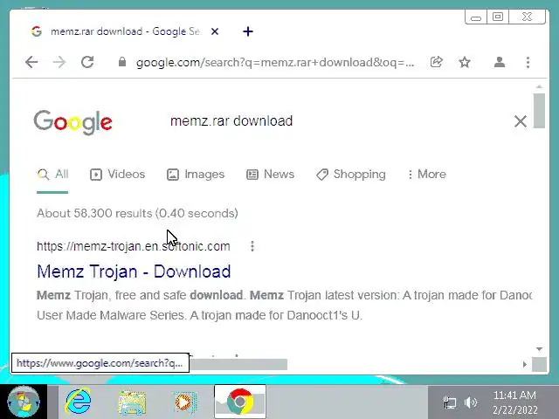
Task: Select the memz.rar download browser tab
Action: click(125, 31)
